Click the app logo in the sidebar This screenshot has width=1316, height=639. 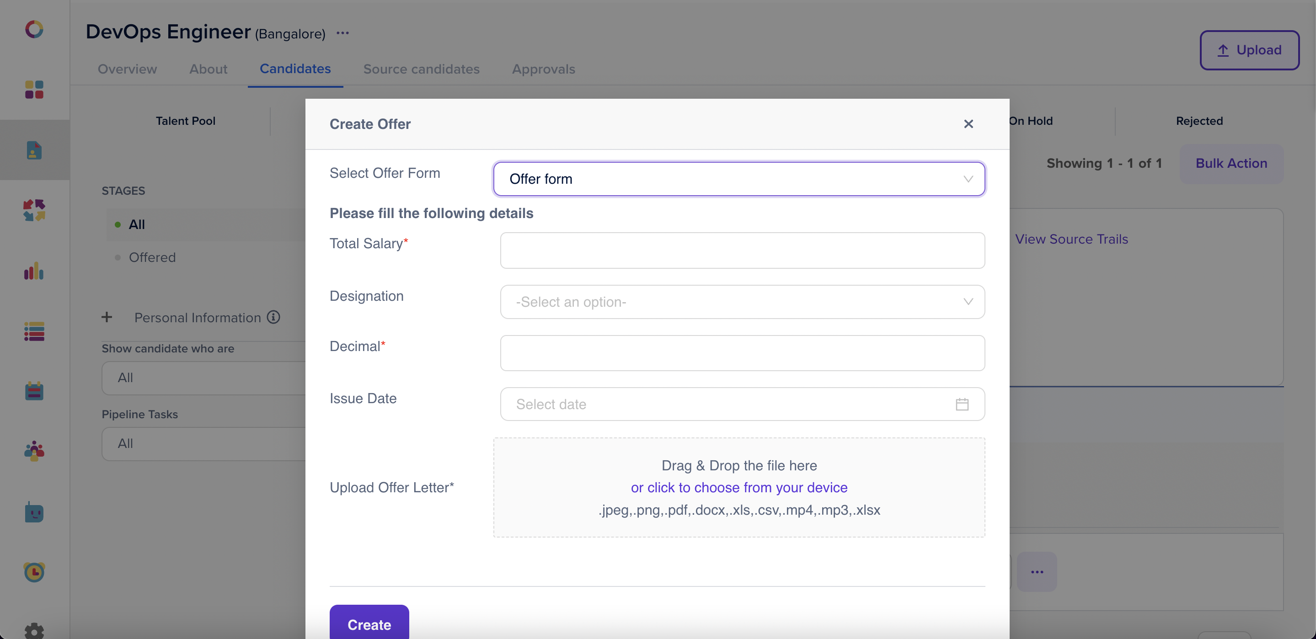click(x=34, y=29)
